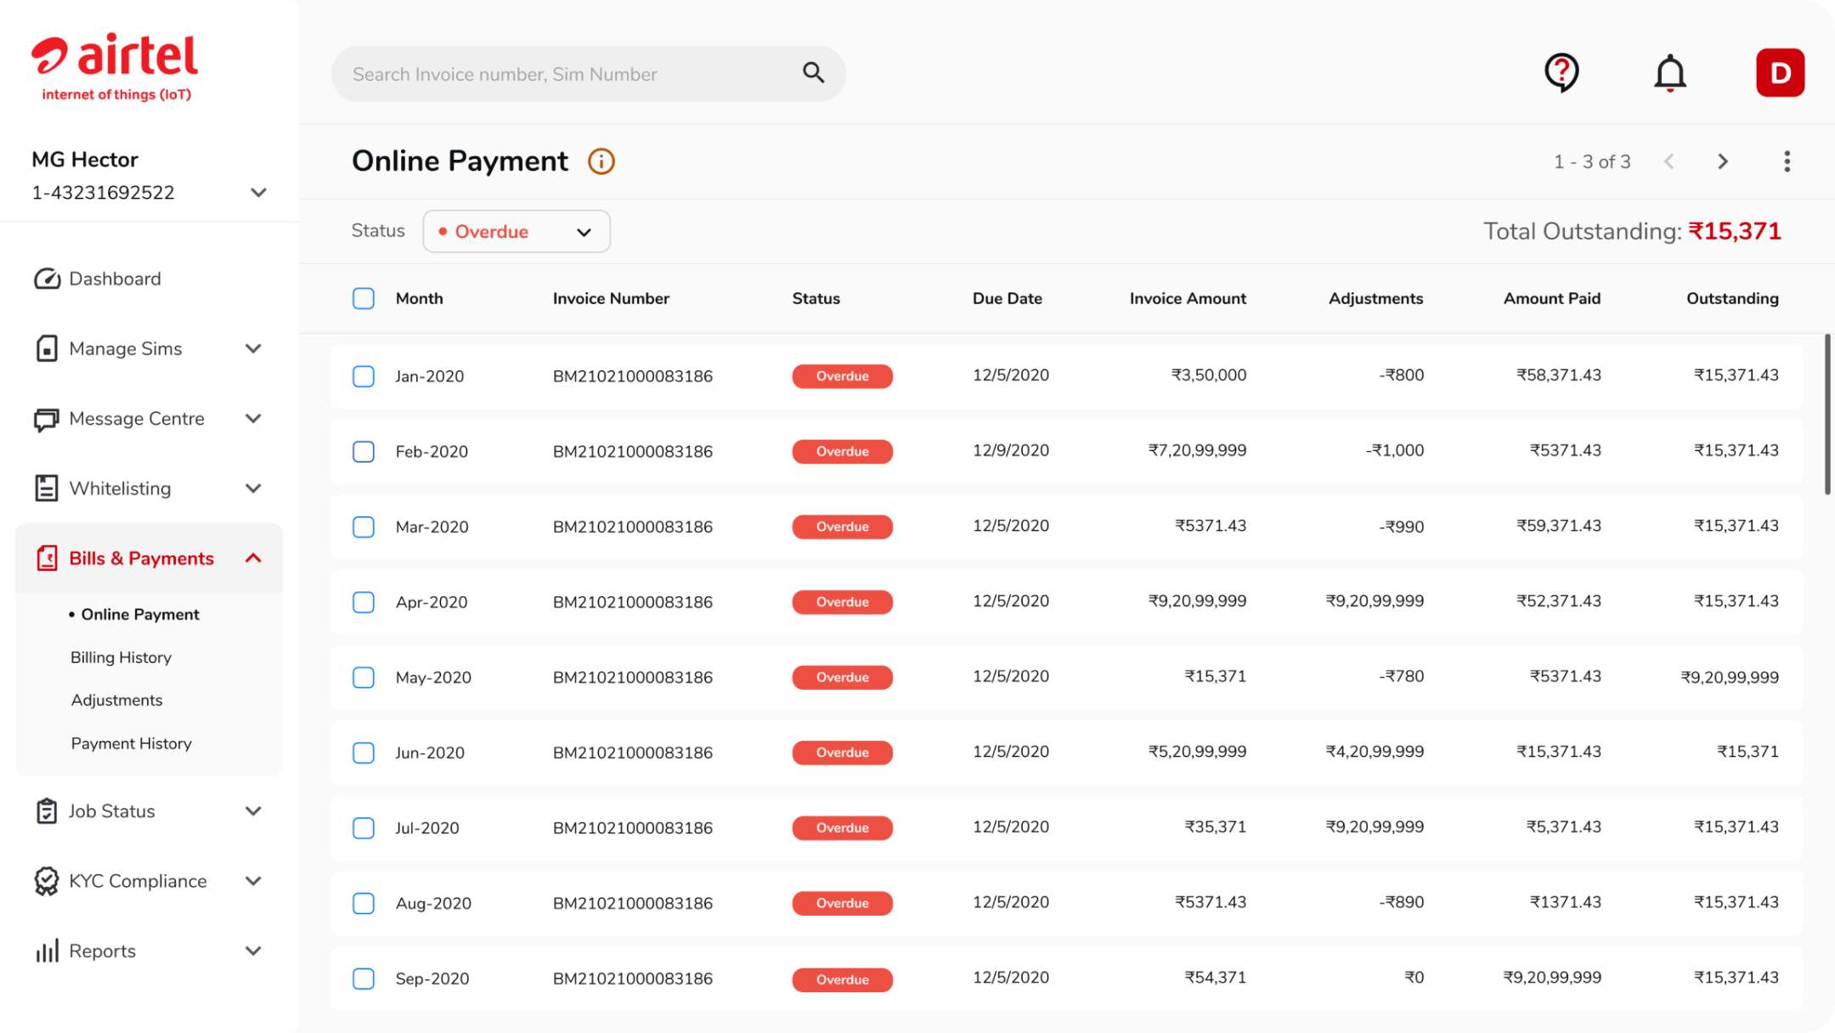The width and height of the screenshot is (1835, 1033).
Task: Select the Mar-2020 invoice checkbox
Action: 364,527
